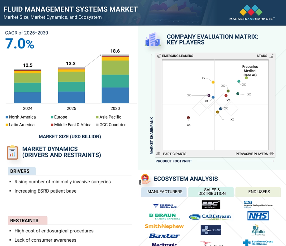Click the Fresenius Medical Care logo
This screenshot has width=286, height=246.
pos(165,206)
